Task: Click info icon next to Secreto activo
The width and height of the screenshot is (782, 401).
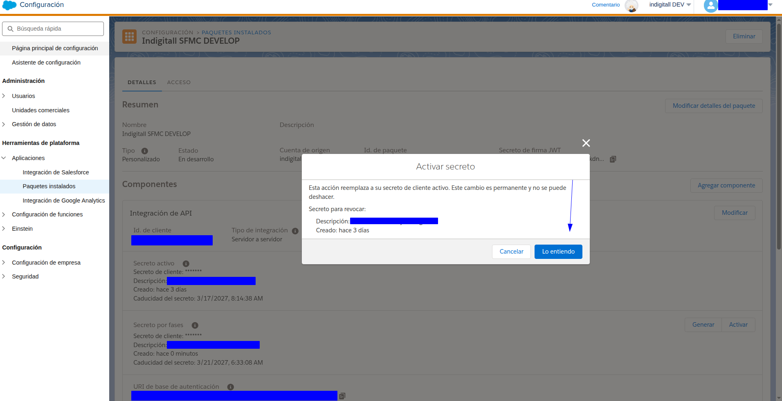Action: point(186,264)
